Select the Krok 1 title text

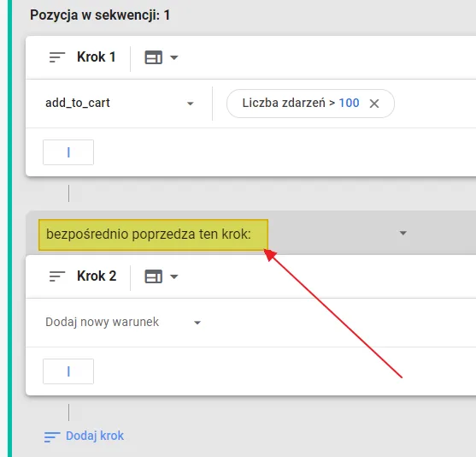pyautogui.click(x=97, y=56)
